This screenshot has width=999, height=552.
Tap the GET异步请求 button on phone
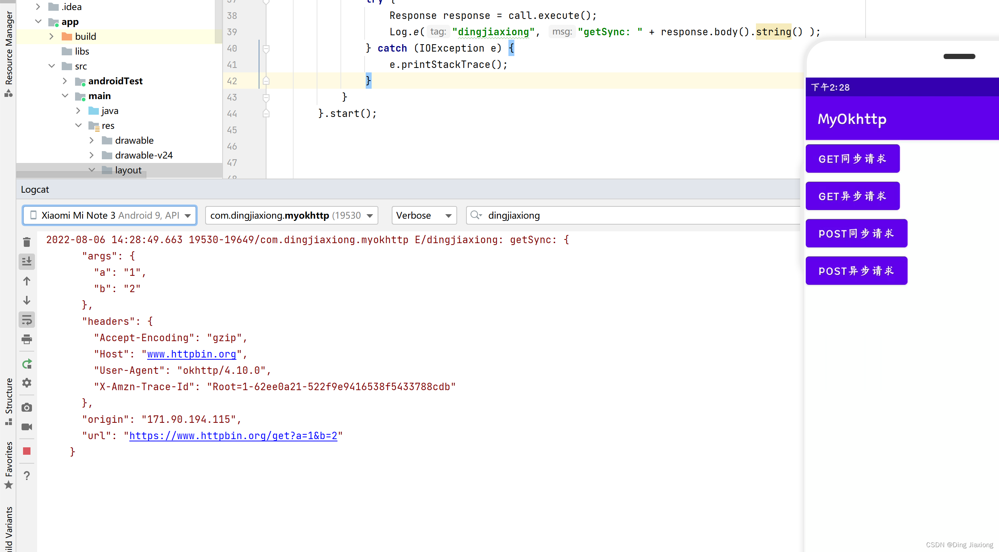pyautogui.click(x=853, y=196)
